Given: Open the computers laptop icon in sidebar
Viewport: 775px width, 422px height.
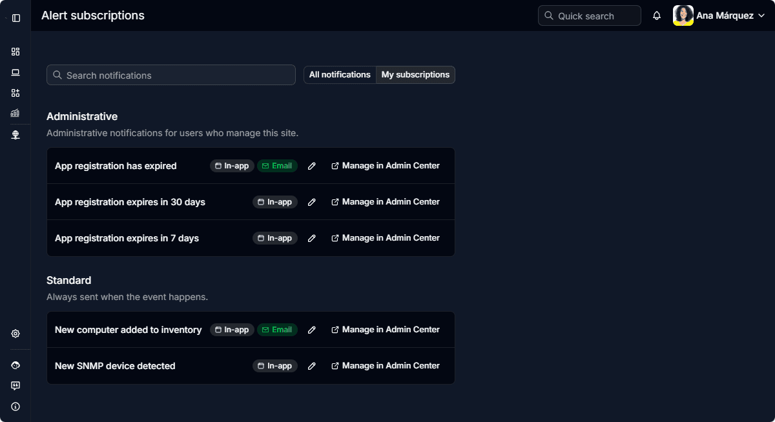Looking at the screenshot, I should point(15,72).
